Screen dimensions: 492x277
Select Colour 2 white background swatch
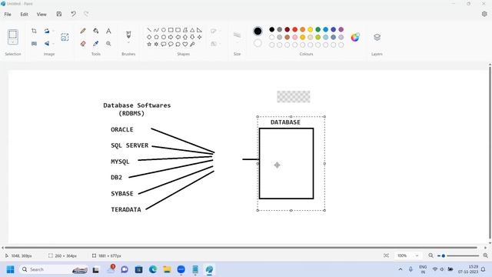[258, 43]
